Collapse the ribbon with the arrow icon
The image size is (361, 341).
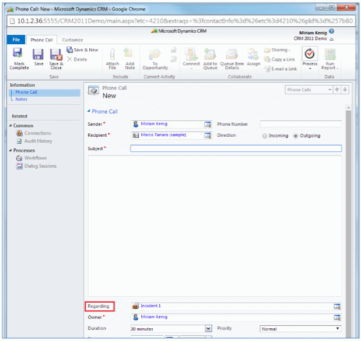click(x=331, y=40)
